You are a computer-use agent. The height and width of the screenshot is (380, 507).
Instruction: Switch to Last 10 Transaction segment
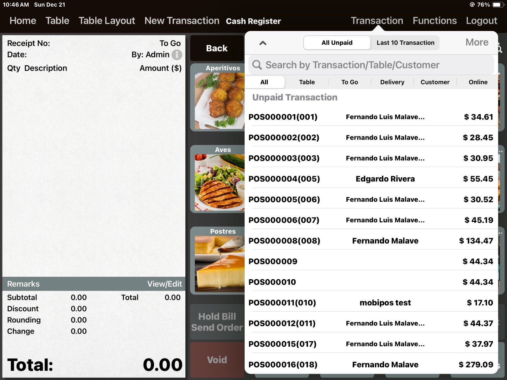(x=405, y=43)
